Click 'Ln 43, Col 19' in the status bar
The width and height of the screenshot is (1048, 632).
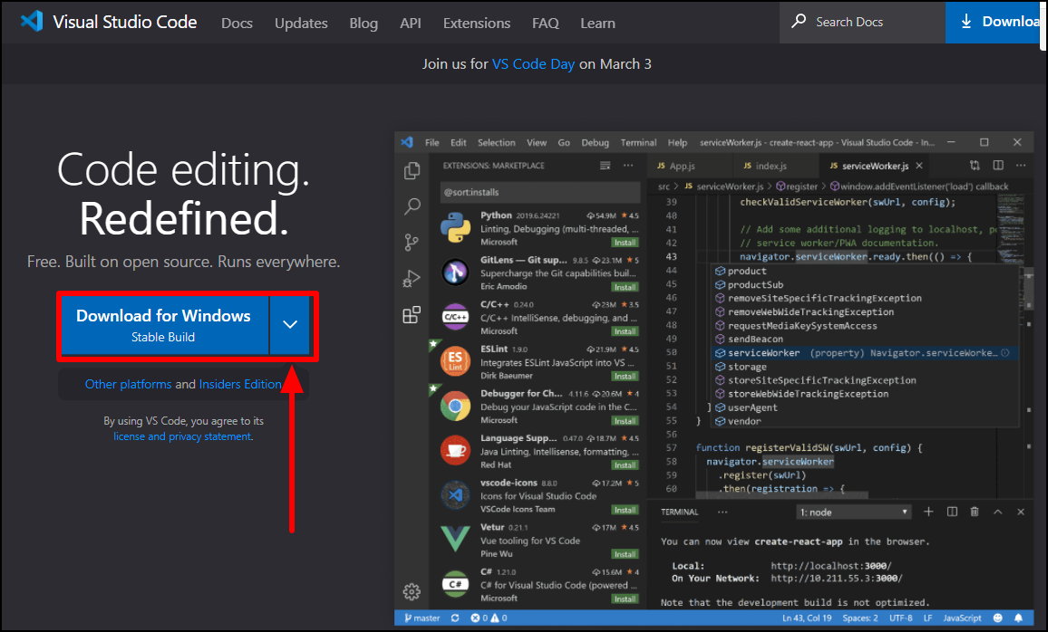pyautogui.click(x=807, y=618)
